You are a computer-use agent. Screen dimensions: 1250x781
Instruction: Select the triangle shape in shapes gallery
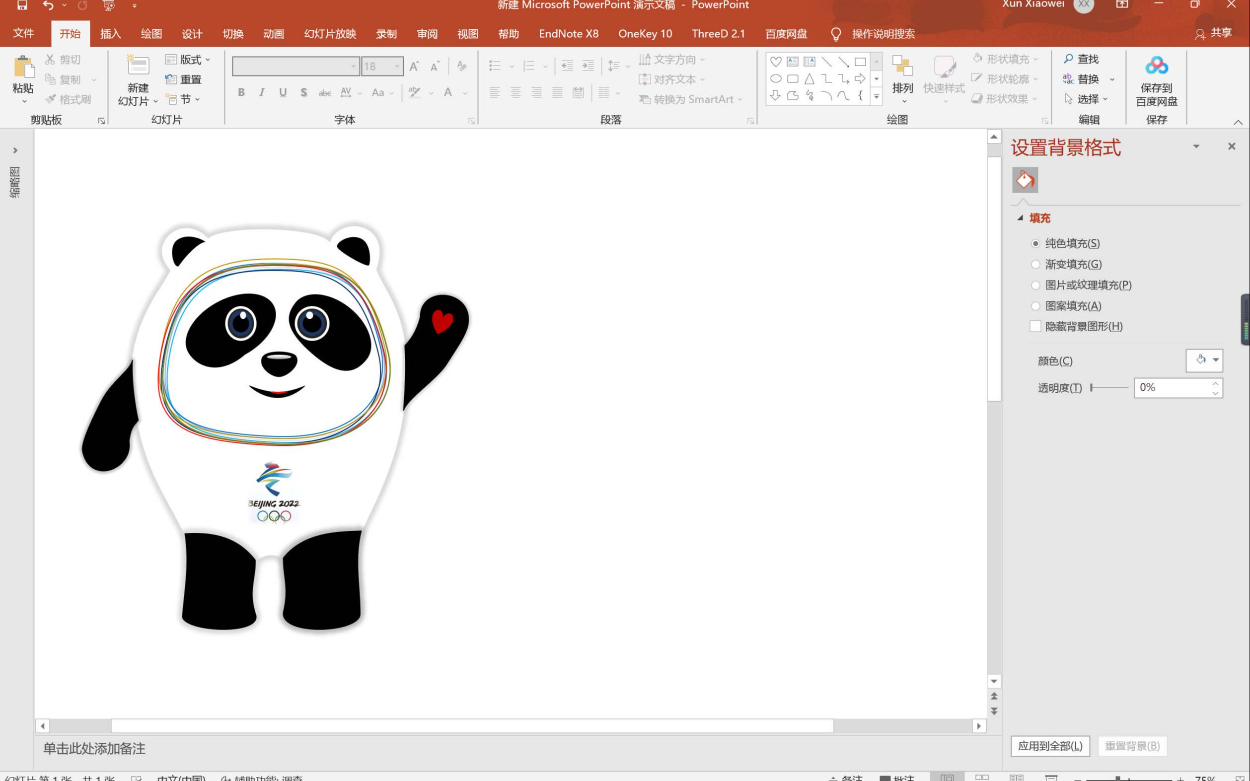[809, 78]
